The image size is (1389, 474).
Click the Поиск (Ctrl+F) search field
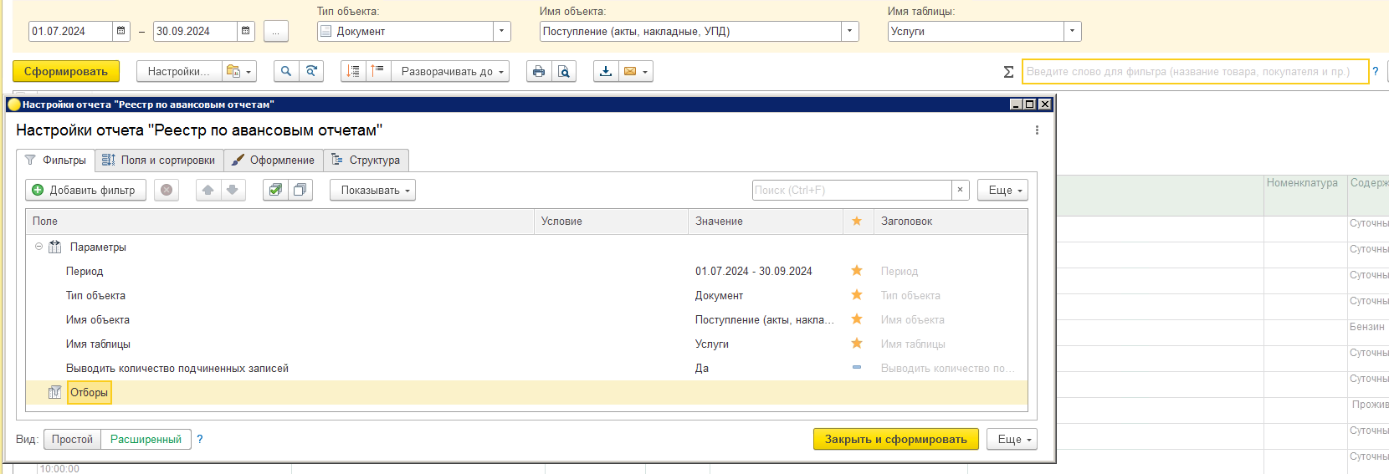(x=851, y=191)
